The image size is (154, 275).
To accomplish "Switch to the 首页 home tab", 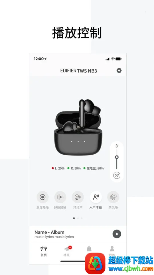I will (44, 251).
